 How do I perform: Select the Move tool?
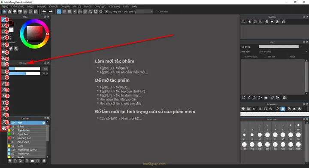[x=3, y=45]
